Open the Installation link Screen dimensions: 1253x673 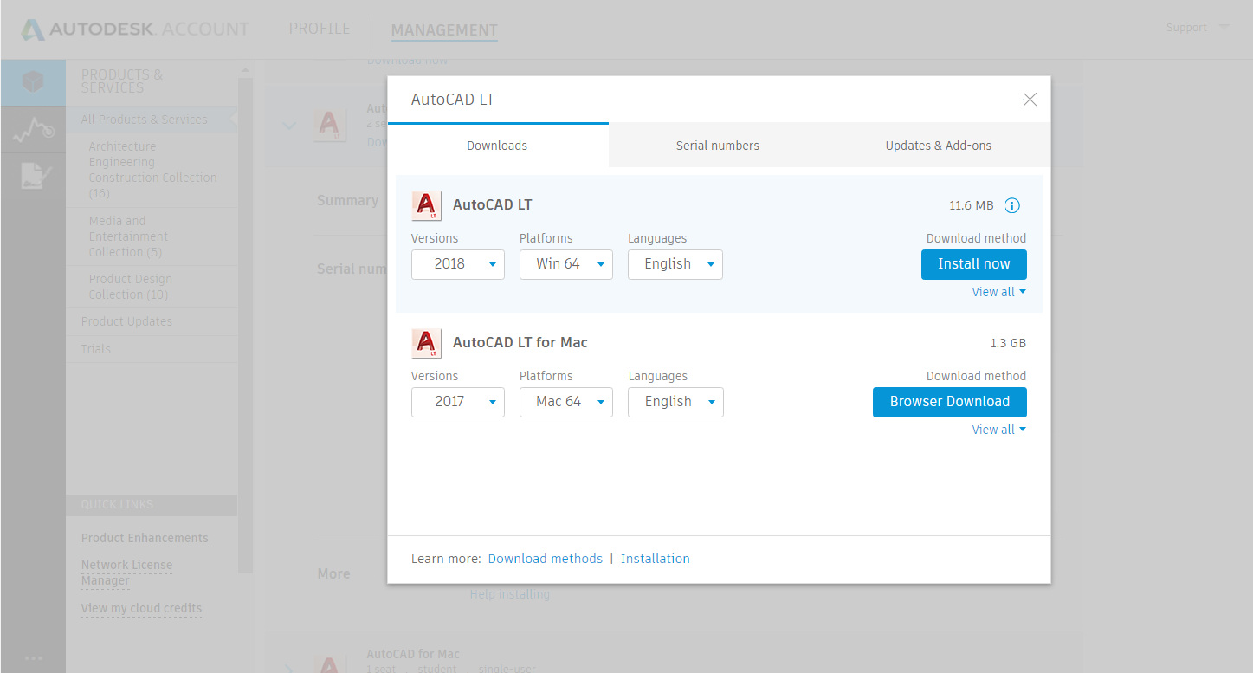coord(656,559)
